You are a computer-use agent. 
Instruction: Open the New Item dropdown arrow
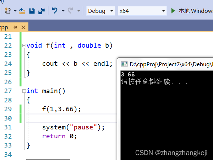[x=15, y=11]
